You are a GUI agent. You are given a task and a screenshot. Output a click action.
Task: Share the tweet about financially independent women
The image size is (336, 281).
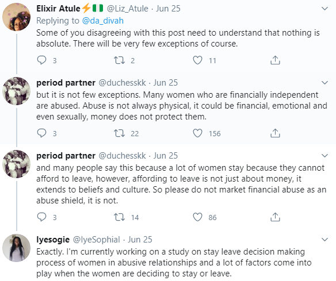pyautogui.click(x=275, y=133)
